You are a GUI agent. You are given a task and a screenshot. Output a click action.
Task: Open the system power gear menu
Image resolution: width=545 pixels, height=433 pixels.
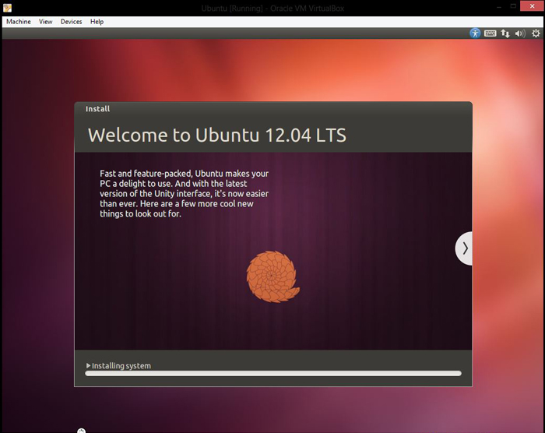(x=536, y=33)
